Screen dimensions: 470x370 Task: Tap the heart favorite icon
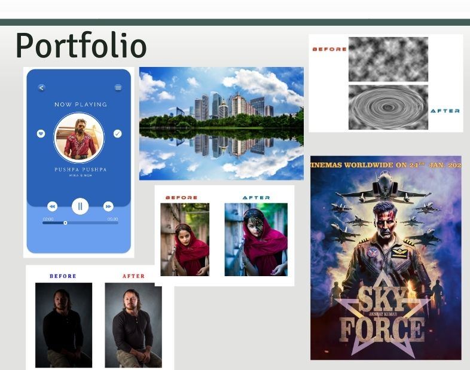tap(41, 134)
